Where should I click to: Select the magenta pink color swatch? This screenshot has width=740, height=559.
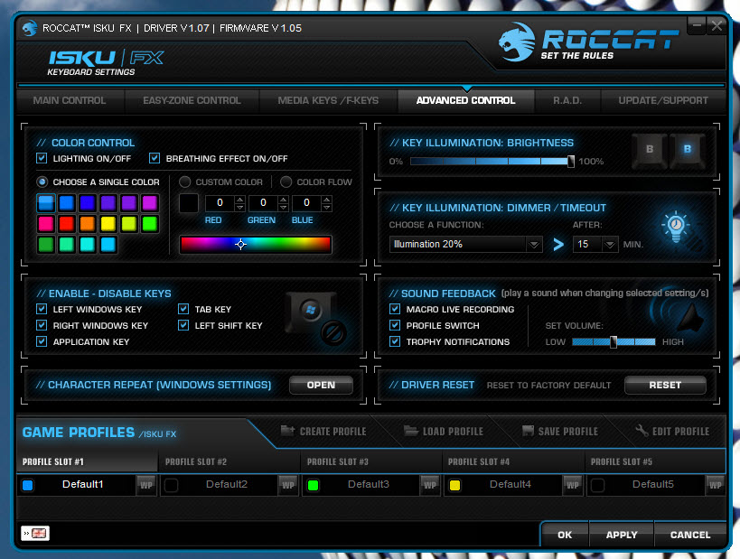point(46,224)
